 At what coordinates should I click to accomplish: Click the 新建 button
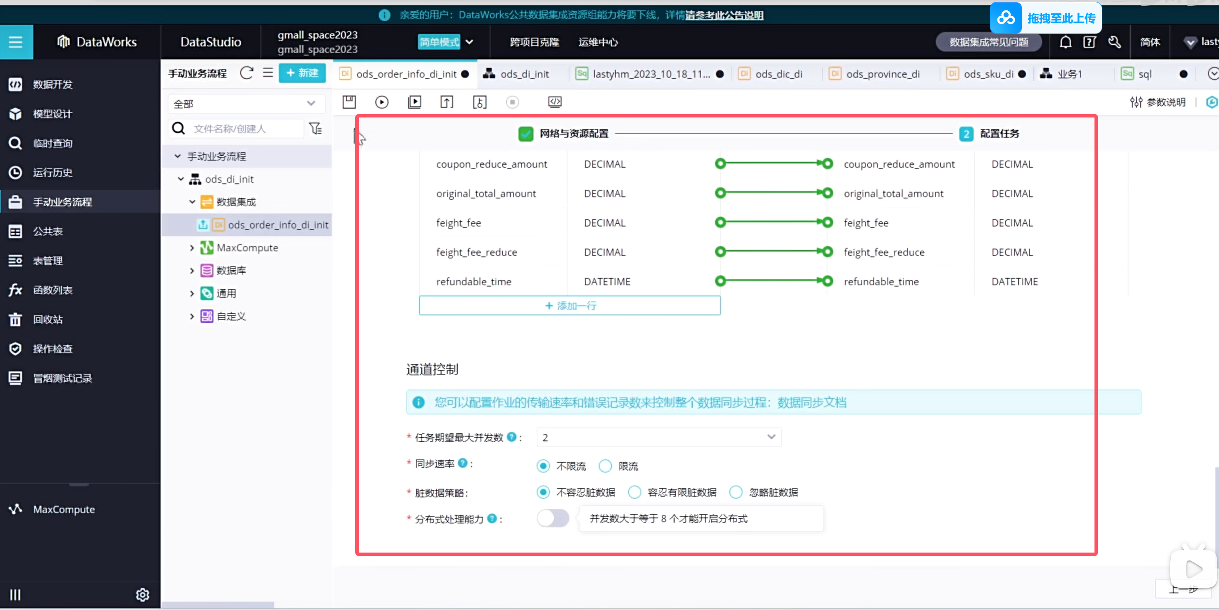302,73
